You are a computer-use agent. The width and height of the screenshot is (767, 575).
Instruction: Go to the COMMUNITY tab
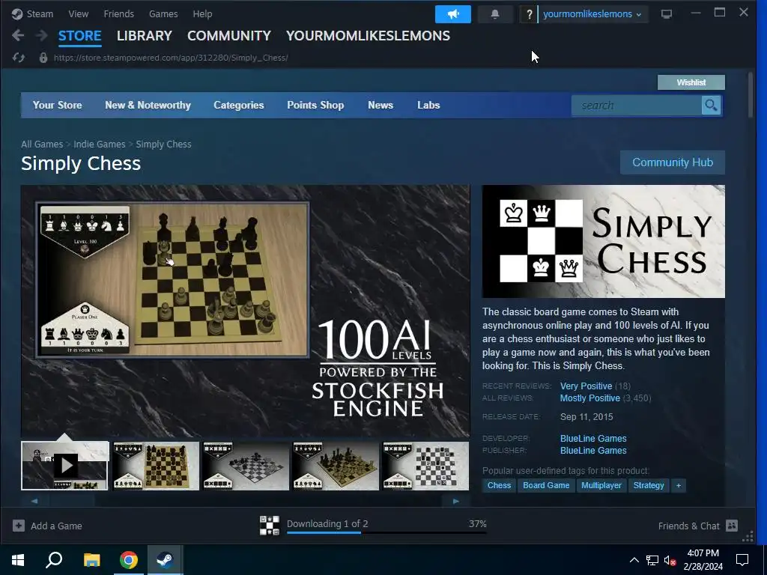click(229, 36)
